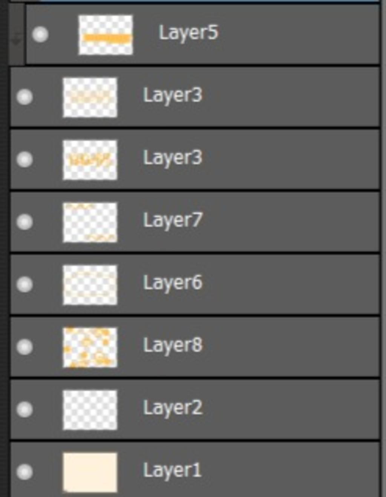Hide the Layer6 visibility dot
This screenshot has height=497, width=386.
pos(25,284)
